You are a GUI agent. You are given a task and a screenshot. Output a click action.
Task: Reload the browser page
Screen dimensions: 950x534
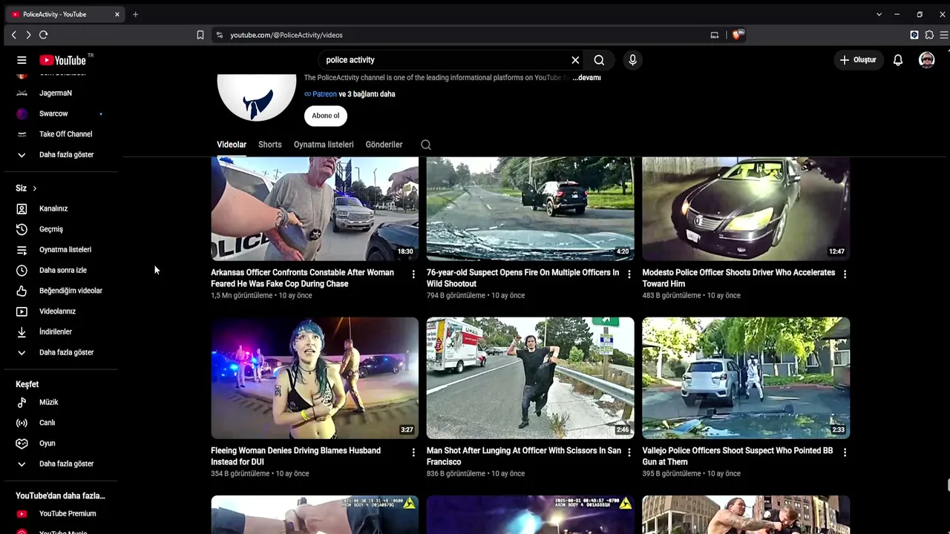(44, 35)
